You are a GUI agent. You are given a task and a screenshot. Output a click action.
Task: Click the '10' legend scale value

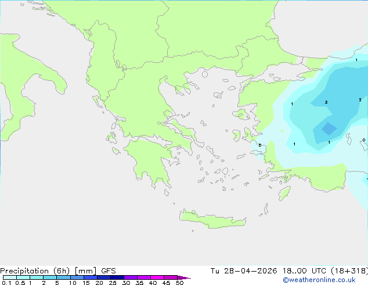tap(73, 283)
